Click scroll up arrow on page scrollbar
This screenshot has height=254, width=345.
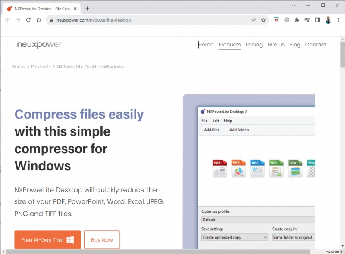pos(342,39)
